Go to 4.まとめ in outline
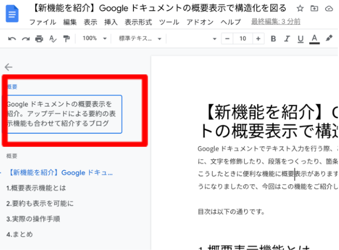 coord(20,234)
